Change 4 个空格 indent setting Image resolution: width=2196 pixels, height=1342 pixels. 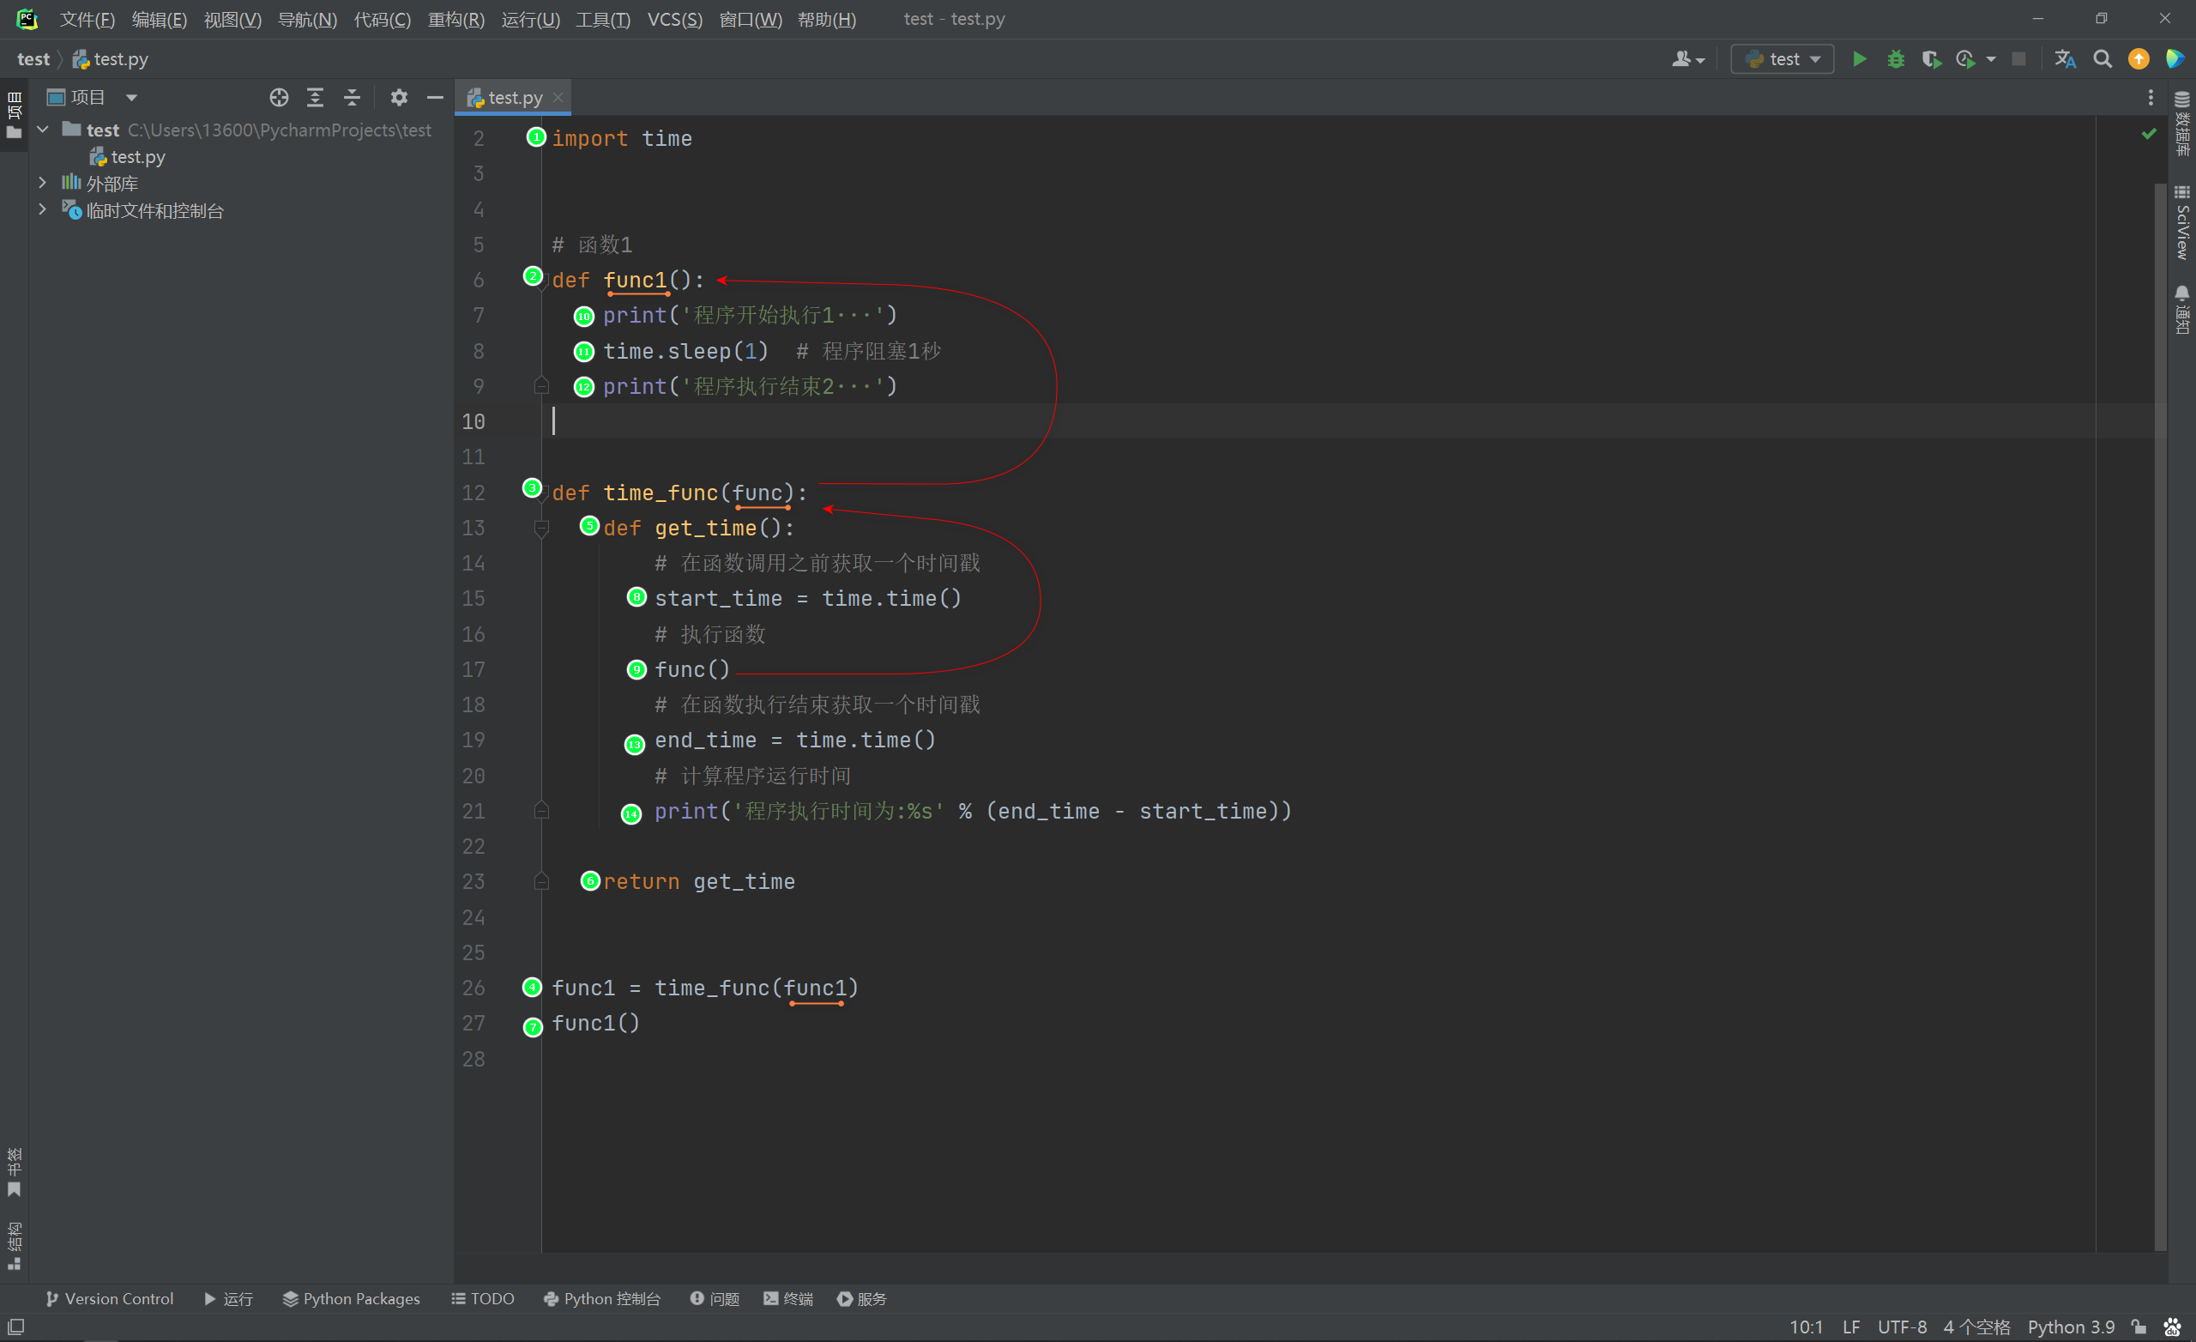click(1976, 1327)
